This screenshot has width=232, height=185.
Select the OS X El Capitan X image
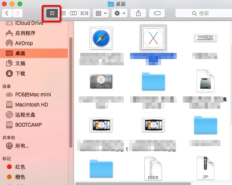[153, 38]
